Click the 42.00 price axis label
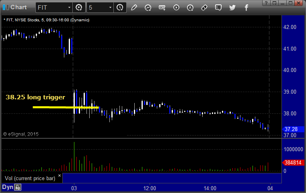Viewport: 306px width, 193px height. [x=290, y=27]
